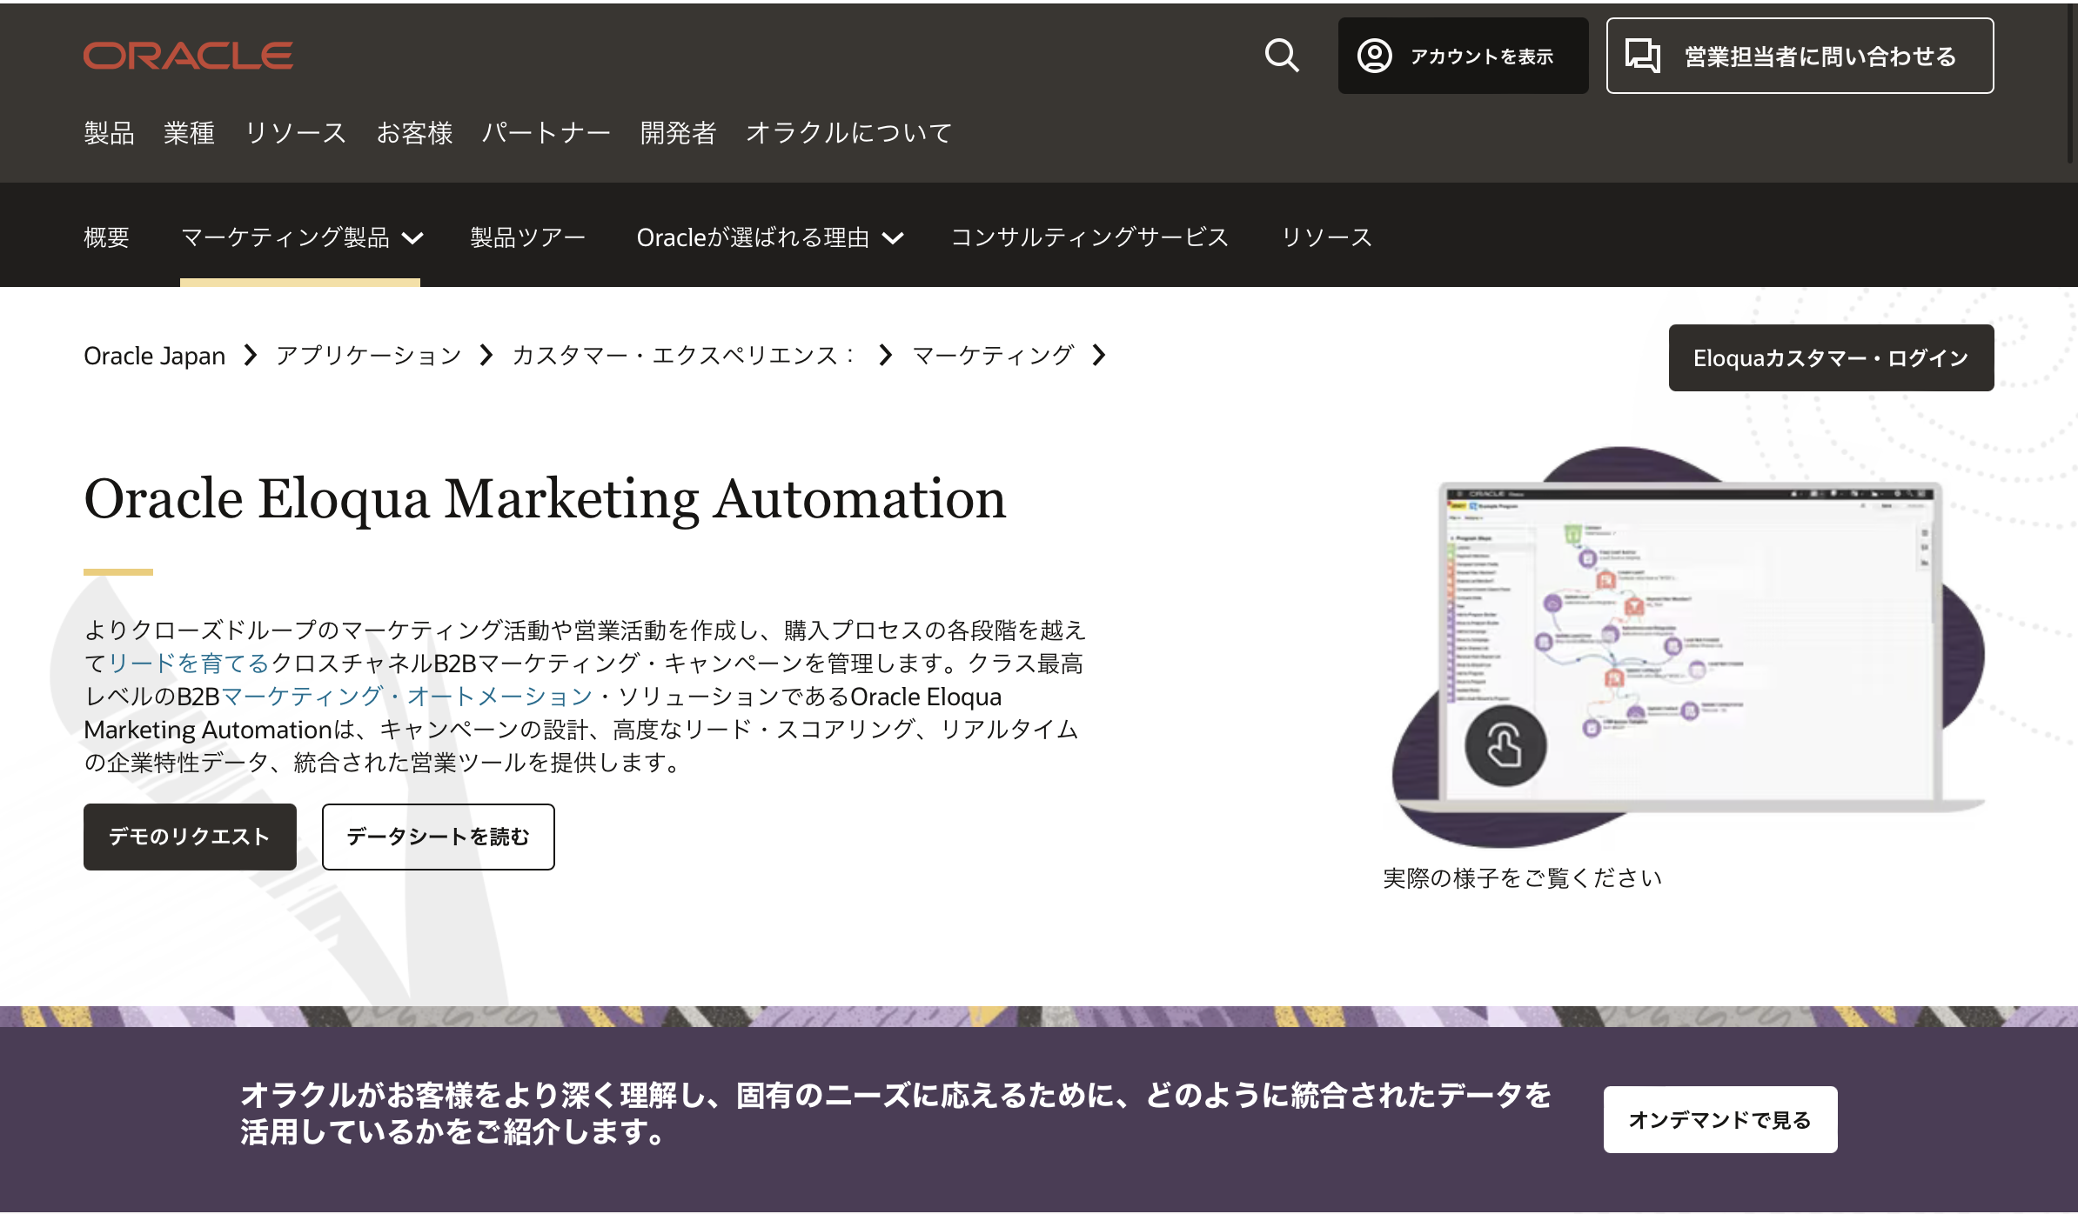Click the Eloquaカスタマー・ログイン button
2078x1214 pixels.
(x=1831, y=357)
